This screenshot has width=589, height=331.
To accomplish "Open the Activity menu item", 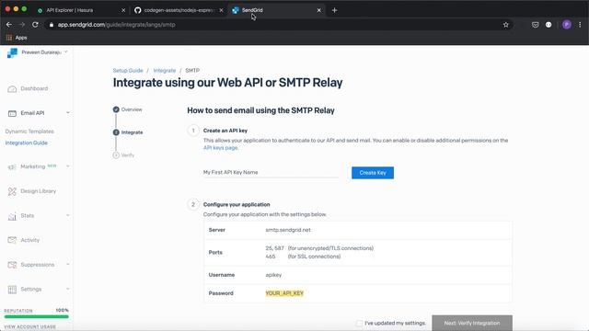I will click(x=30, y=240).
